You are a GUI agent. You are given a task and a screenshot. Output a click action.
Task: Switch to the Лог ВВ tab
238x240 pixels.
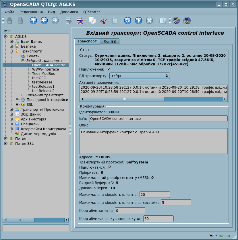click(110, 42)
